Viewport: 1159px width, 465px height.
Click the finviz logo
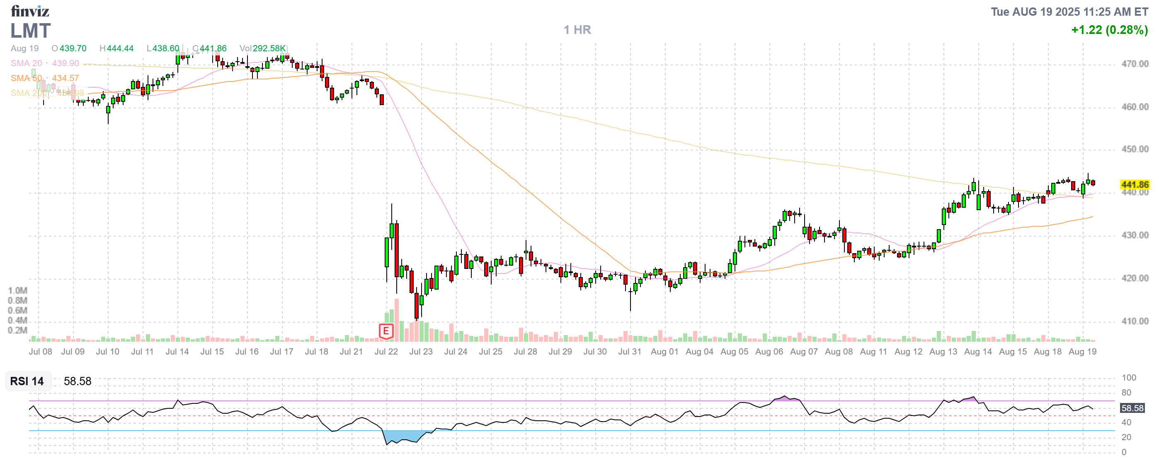(30, 11)
